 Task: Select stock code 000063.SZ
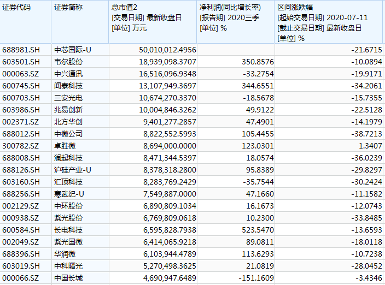[21, 74]
